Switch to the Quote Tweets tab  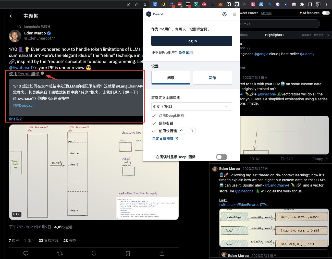313,35
